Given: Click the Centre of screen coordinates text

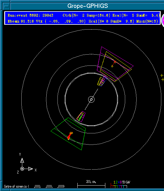Looking at the screenshot, I should pos(34,186).
